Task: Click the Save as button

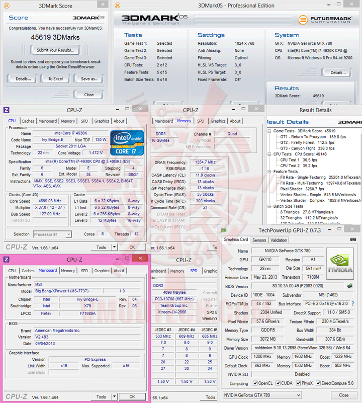Action: [x=89, y=79]
